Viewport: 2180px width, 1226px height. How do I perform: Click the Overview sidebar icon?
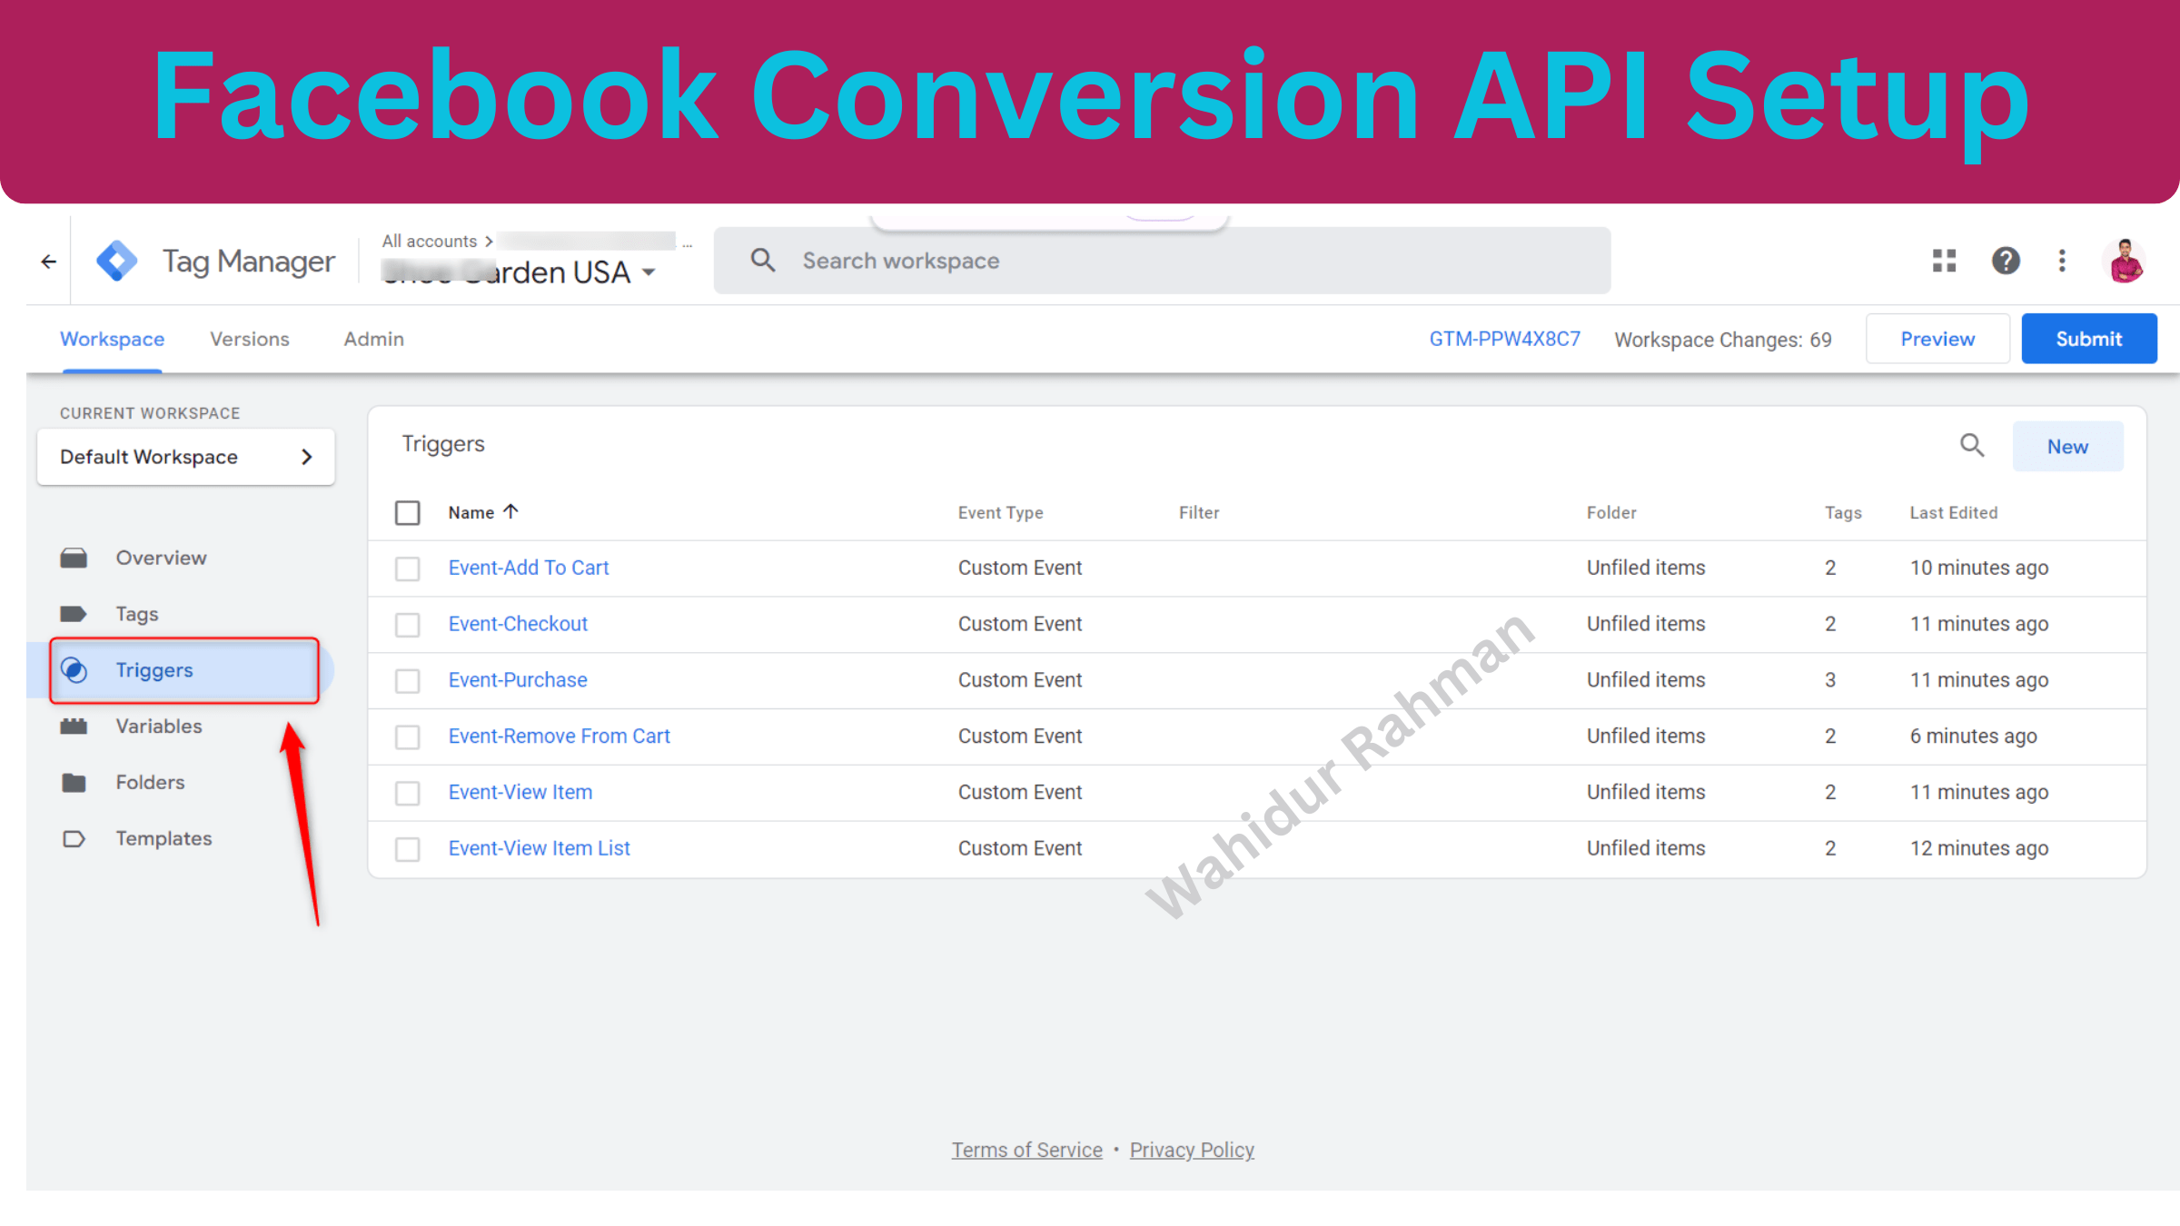pos(74,558)
